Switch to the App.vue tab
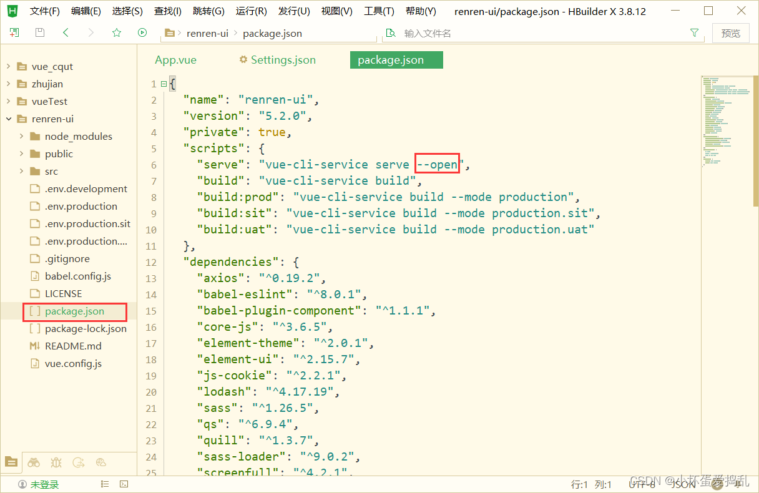The height and width of the screenshot is (493, 759). click(175, 59)
